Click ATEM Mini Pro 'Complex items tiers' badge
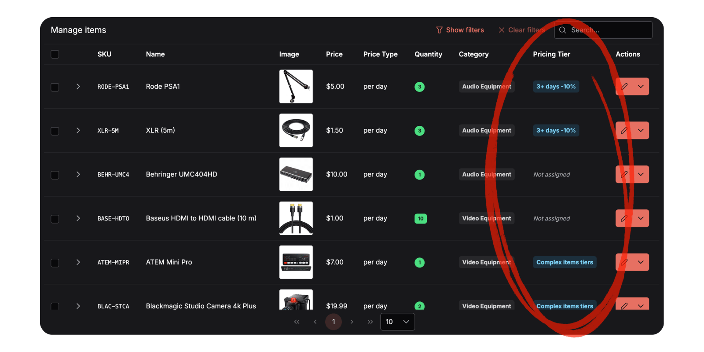This screenshot has height=352, width=704. point(565,262)
